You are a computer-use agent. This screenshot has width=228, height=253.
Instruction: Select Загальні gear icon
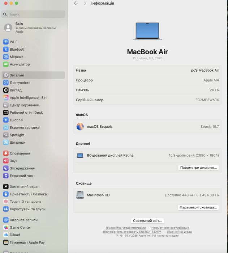(x=6, y=75)
